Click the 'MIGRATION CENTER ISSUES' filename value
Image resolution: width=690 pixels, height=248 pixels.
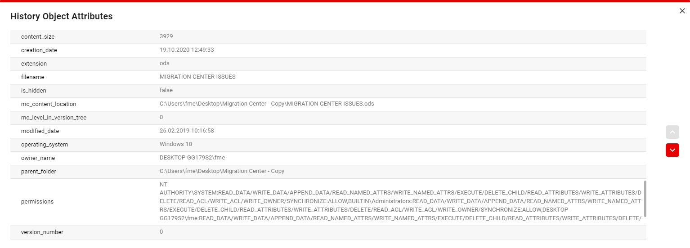pos(197,77)
